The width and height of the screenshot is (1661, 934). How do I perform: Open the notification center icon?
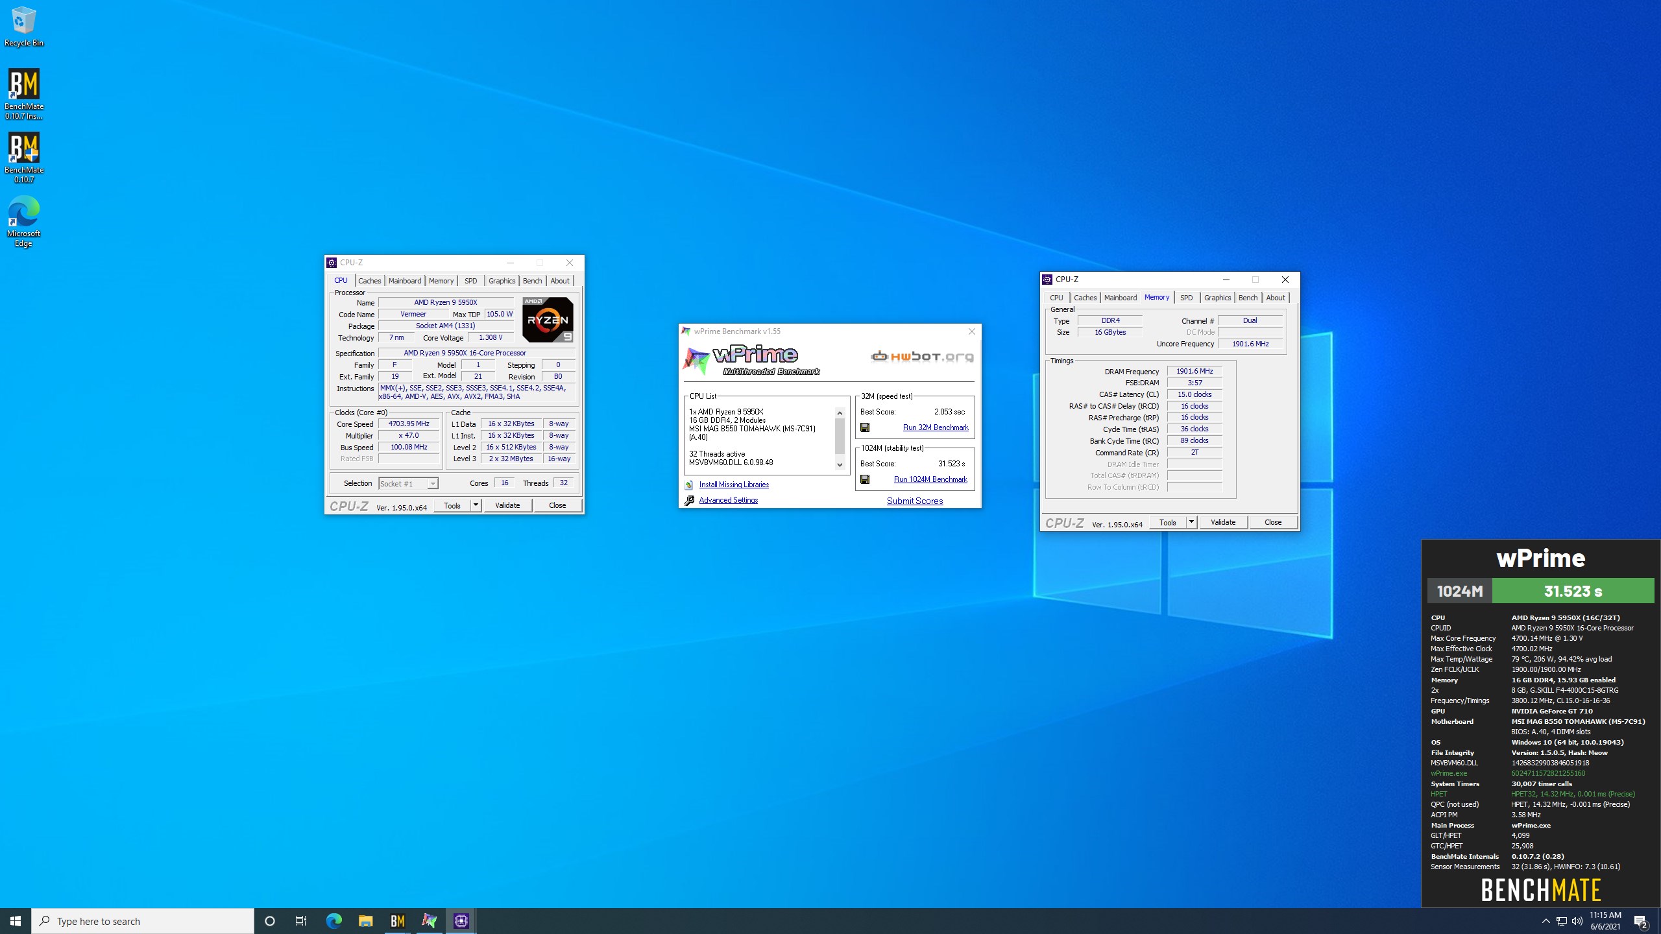1642,921
